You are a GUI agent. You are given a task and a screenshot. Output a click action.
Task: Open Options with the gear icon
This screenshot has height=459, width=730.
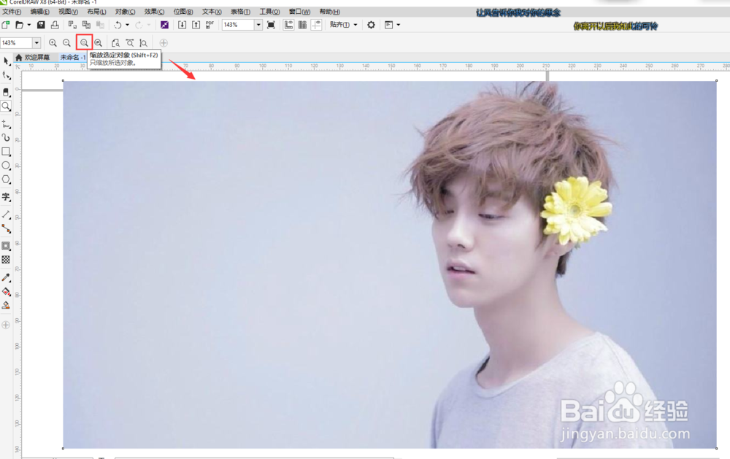[371, 25]
